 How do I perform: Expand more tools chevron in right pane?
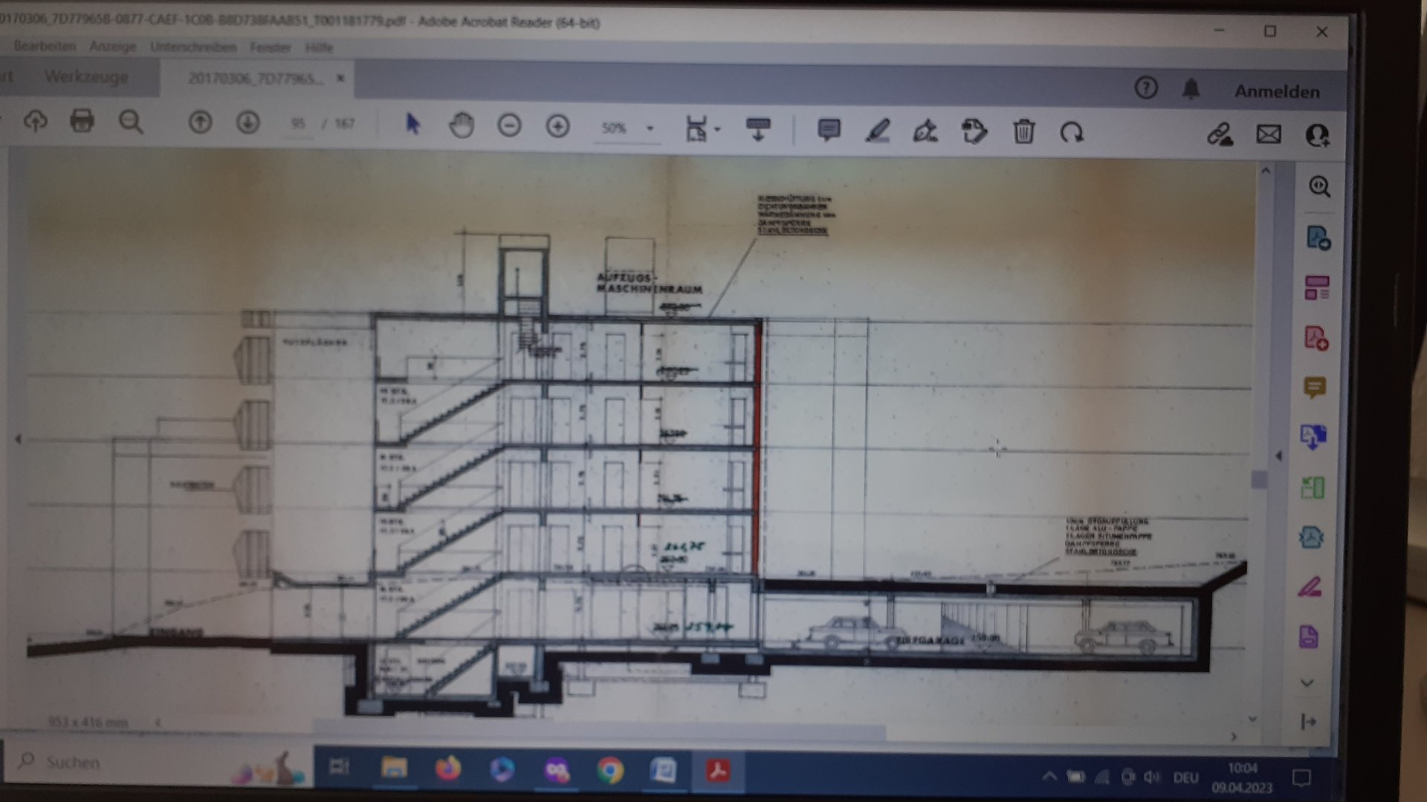(1307, 682)
